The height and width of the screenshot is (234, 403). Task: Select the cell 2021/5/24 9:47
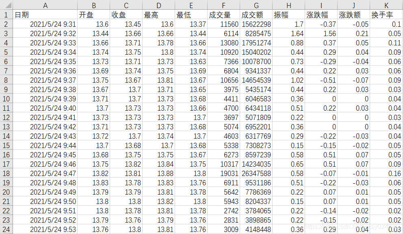coord(45,174)
